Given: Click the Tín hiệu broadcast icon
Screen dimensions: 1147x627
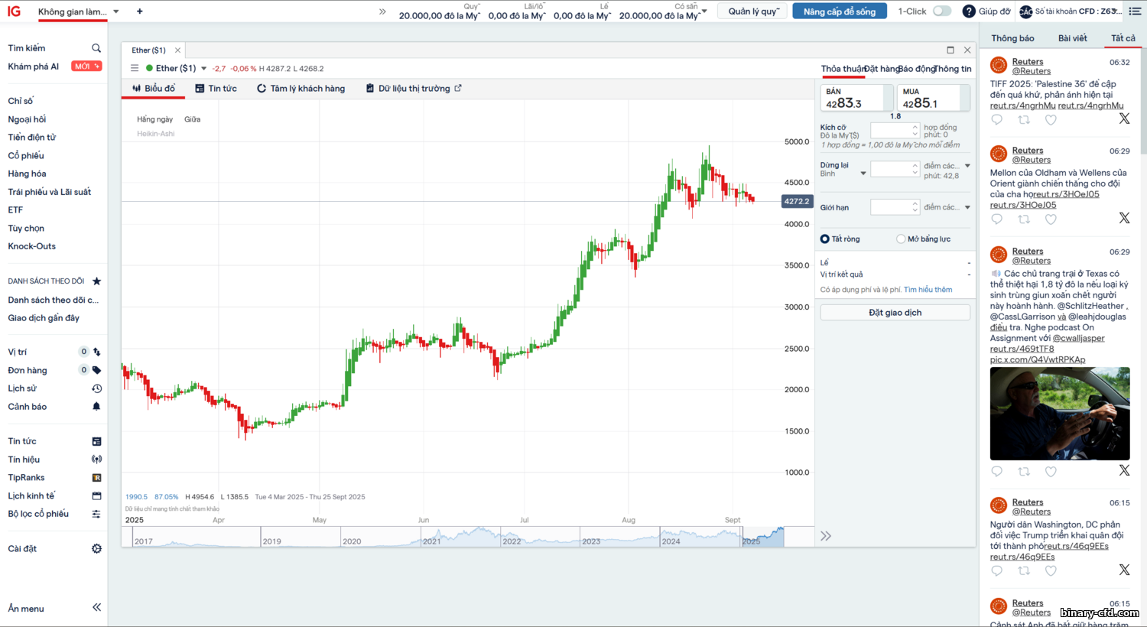Looking at the screenshot, I should [x=96, y=460].
